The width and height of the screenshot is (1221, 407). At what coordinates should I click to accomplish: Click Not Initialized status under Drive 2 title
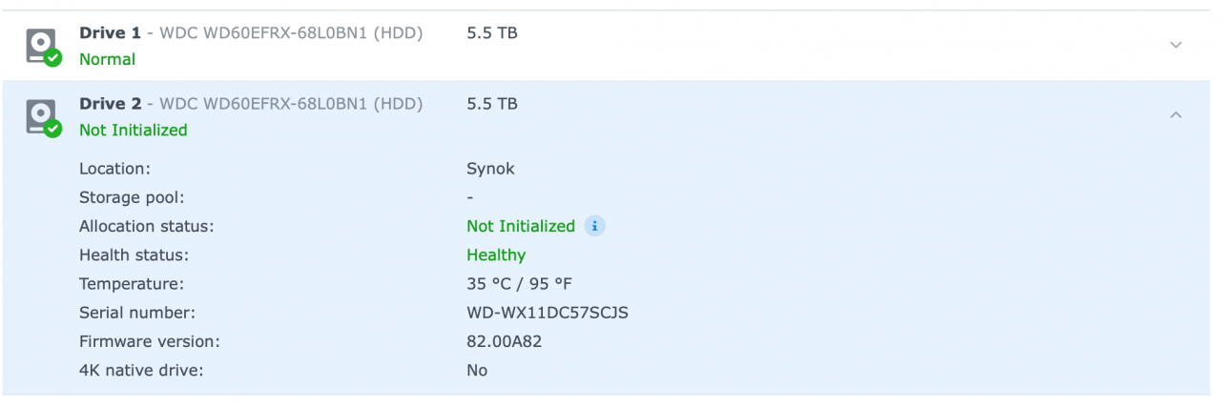pos(133,130)
